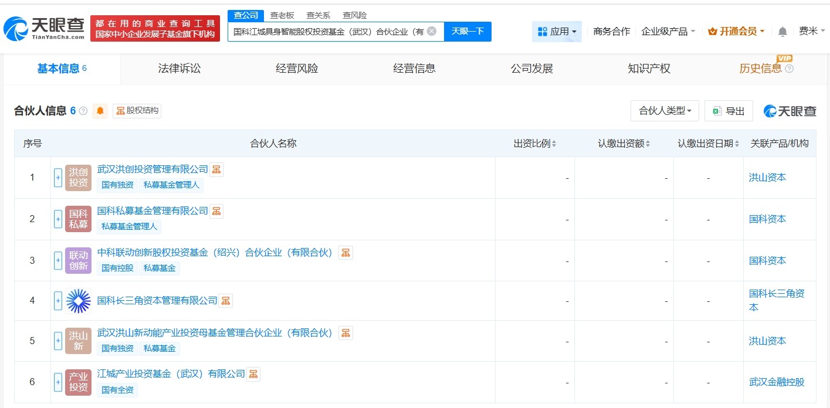Toggle sorting on the 认缴出资额 column

coord(646,143)
